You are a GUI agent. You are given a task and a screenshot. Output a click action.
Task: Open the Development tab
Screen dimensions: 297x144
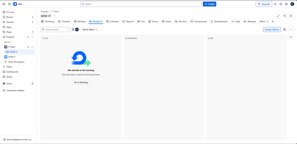(219, 22)
